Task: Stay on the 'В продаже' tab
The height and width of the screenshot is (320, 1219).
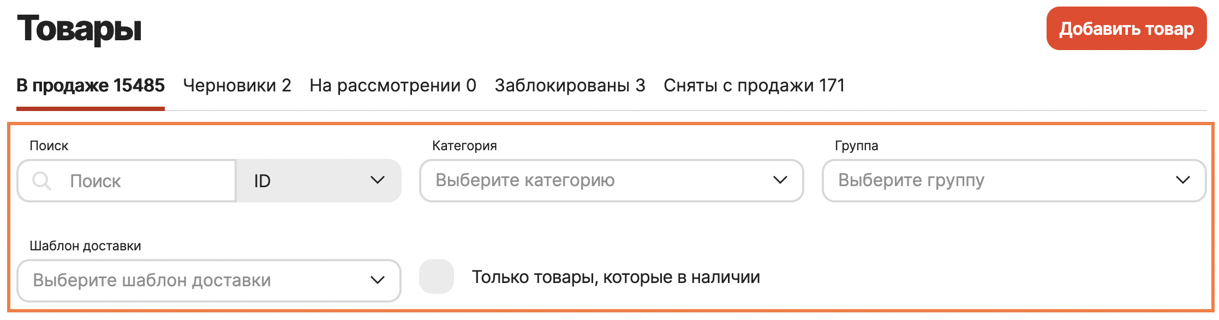Action: pos(91,85)
